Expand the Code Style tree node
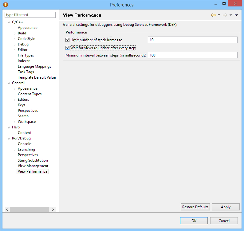 click(x=14, y=39)
